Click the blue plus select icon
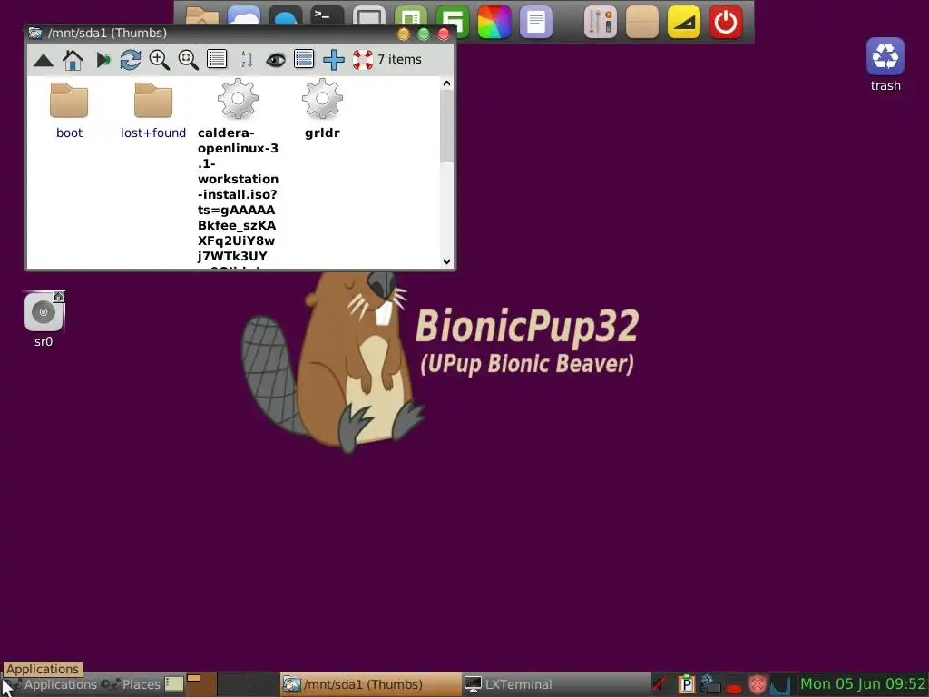The image size is (929, 697). click(334, 60)
